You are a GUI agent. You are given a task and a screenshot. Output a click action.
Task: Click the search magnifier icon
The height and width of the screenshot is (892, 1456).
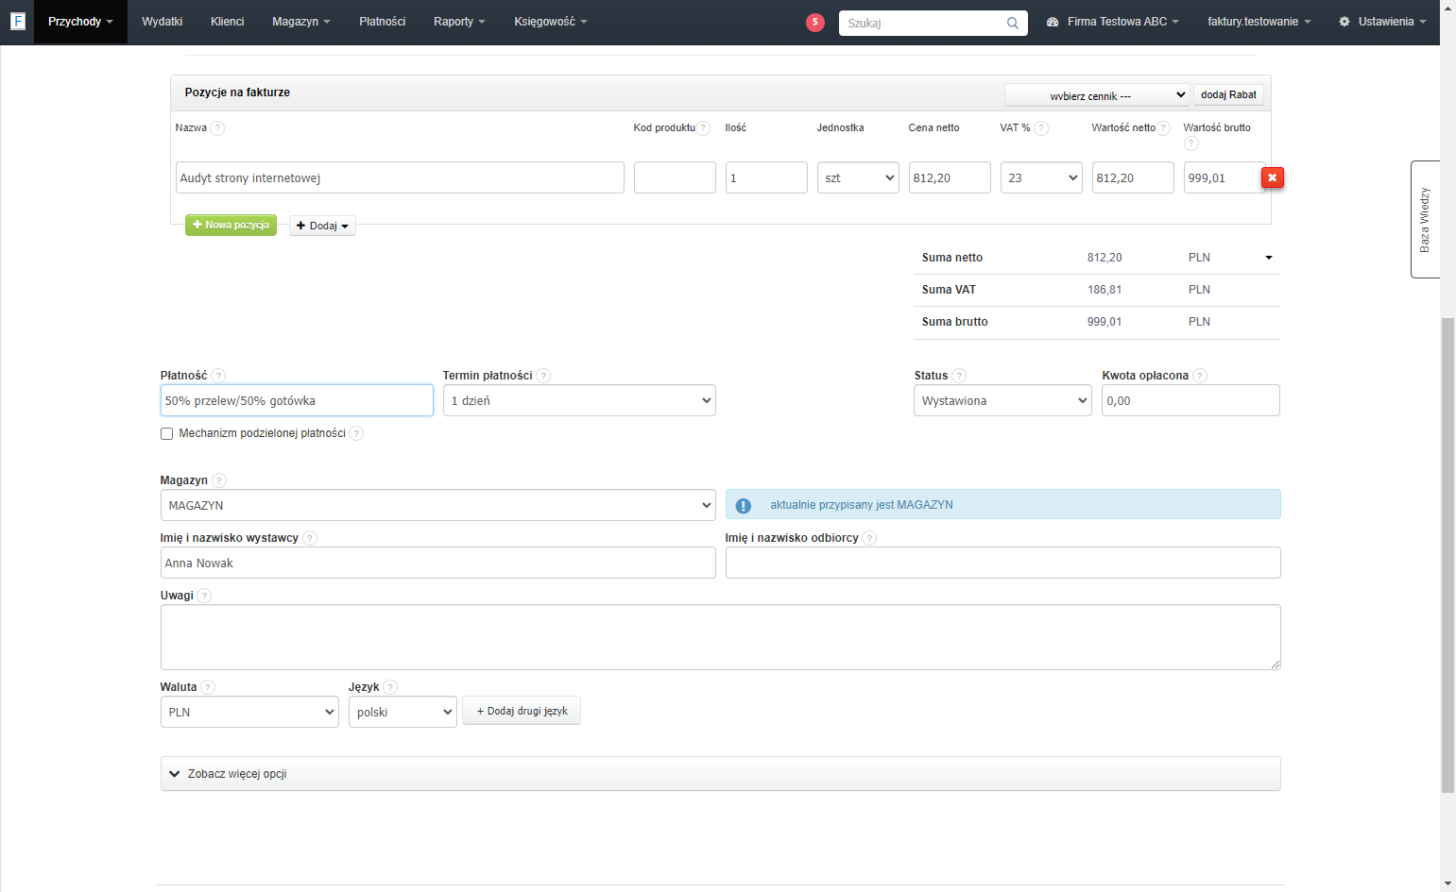tap(1013, 23)
